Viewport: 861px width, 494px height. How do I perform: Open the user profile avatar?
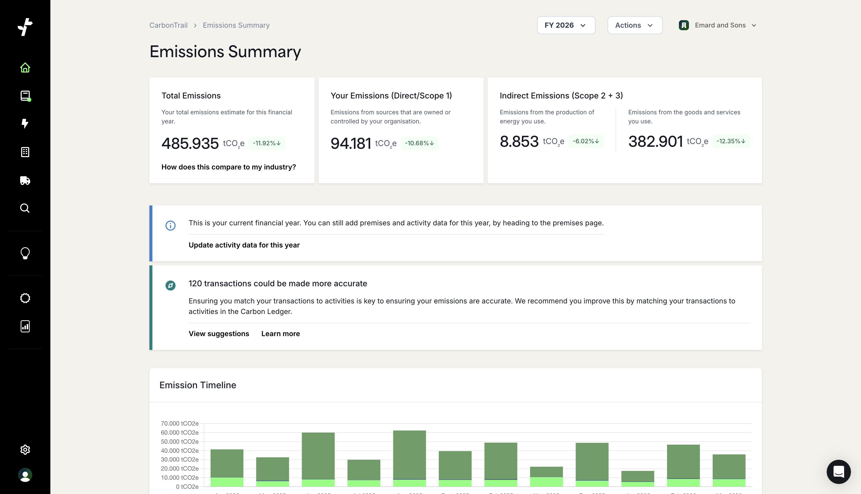pos(25,475)
